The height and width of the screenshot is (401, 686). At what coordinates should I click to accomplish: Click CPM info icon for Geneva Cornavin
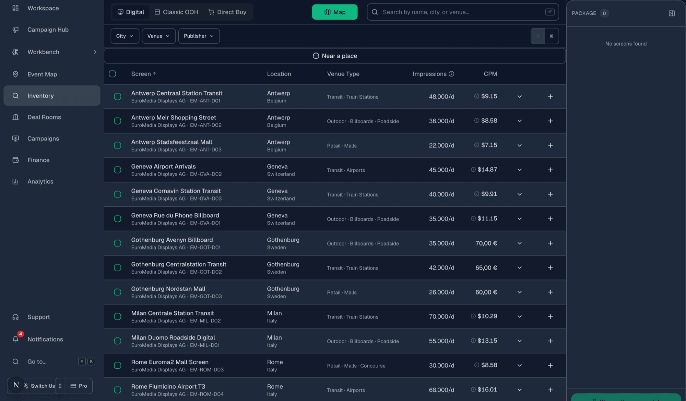(476, 194)
